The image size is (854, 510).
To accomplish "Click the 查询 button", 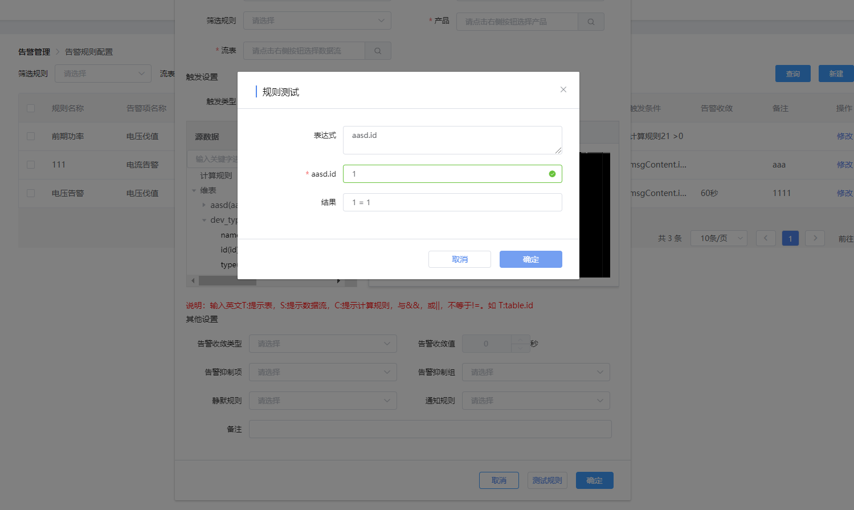I will [x=793, y=74].
